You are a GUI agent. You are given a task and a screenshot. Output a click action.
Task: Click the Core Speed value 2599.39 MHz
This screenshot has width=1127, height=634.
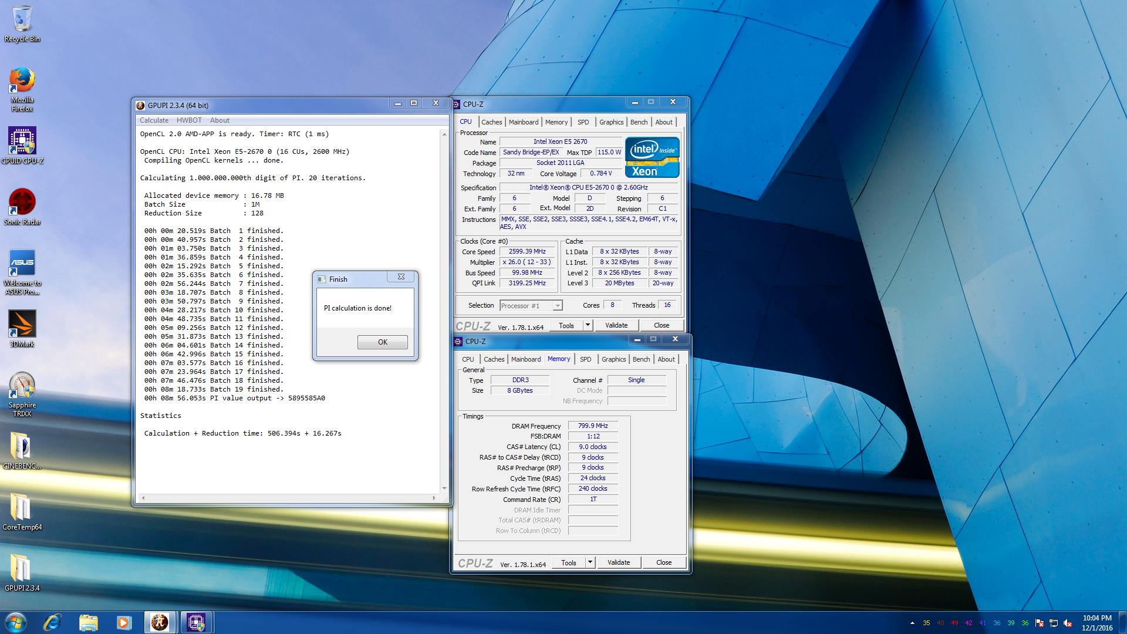click(x=527, y=252)
